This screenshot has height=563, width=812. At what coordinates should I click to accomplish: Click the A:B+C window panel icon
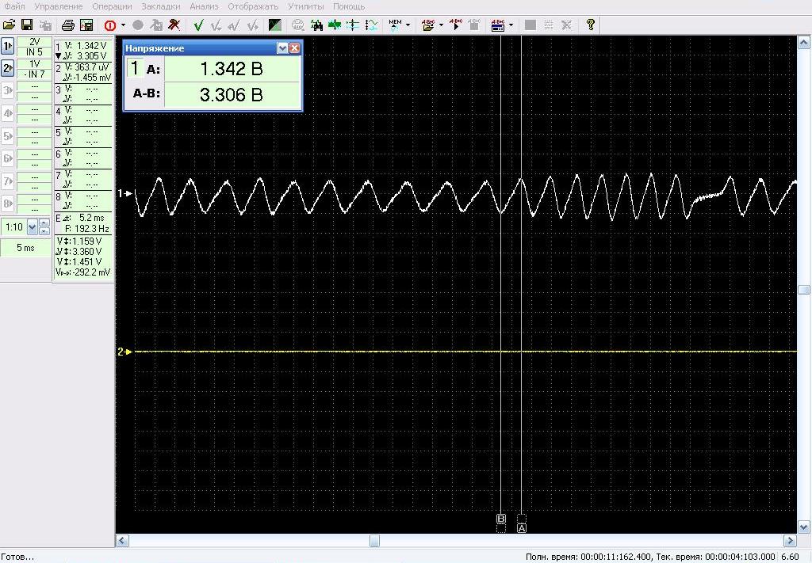[x=498, y=25]
